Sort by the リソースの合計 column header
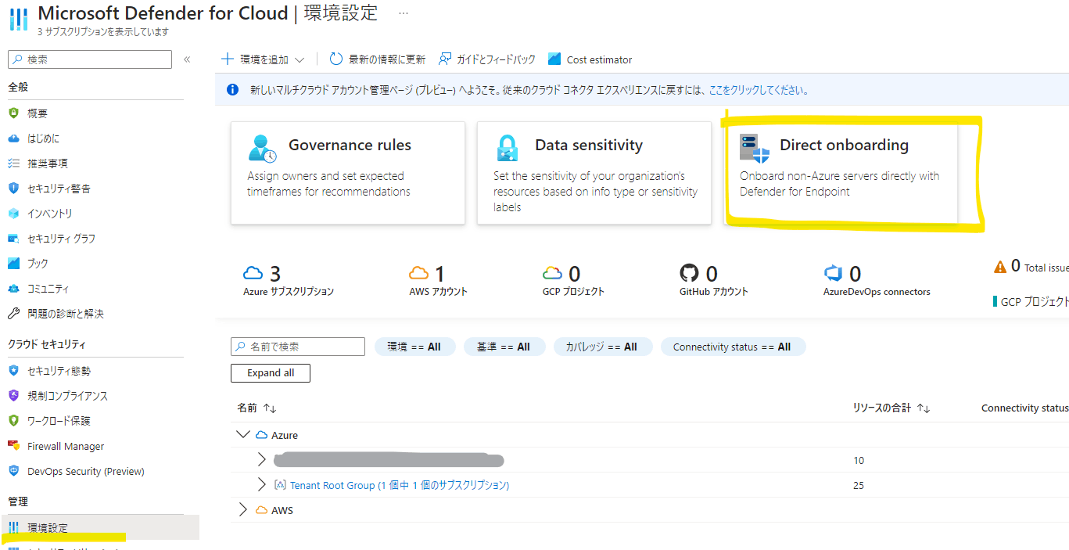The image size is (1069, 550). click(891, 408)
